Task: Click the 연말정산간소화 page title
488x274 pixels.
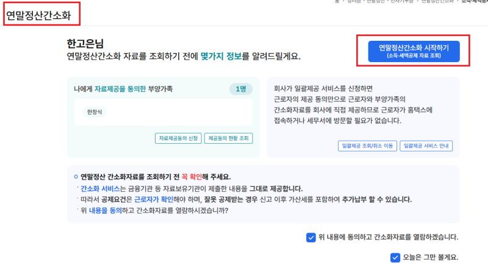Action: tap(38, 16)
